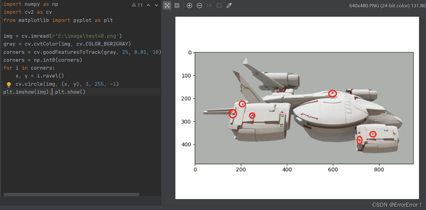Click 'plt.imshow(img)' statement
Viewport: 426px width, 210px height.
[x=26, y=92]
